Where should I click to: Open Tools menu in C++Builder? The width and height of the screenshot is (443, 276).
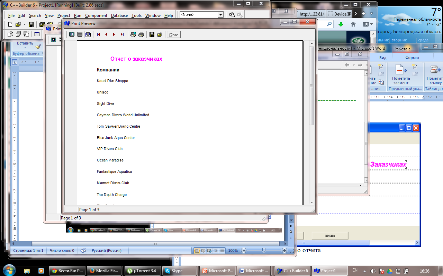tap(136, 16)
